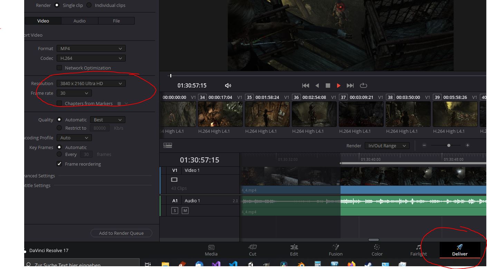This screenshot has width=487, height=269.
Task: Switch to the Video settings tab
Action: tap(43, 21)
